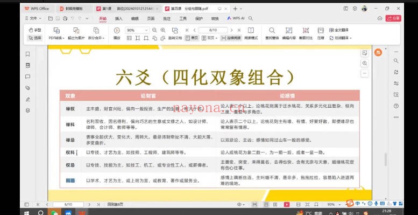Click the search icon next to WPS AI
The height and width of the screenshot is (215, 418).
251,18
